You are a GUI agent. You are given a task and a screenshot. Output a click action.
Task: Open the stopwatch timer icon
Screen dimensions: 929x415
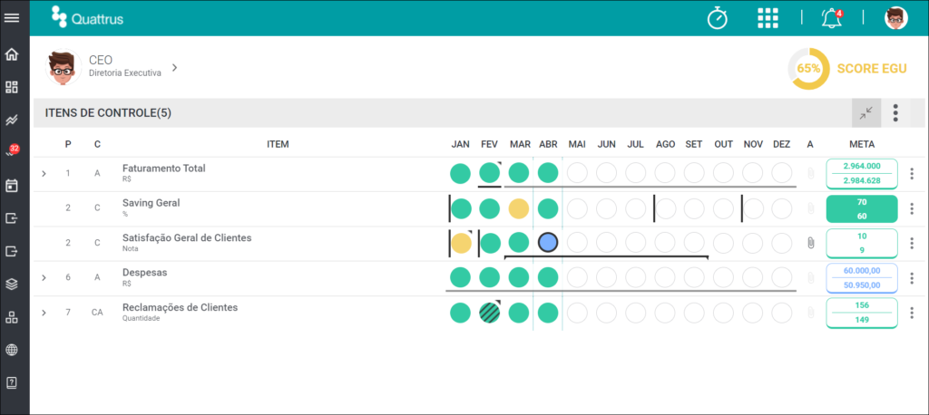[718, 18]
